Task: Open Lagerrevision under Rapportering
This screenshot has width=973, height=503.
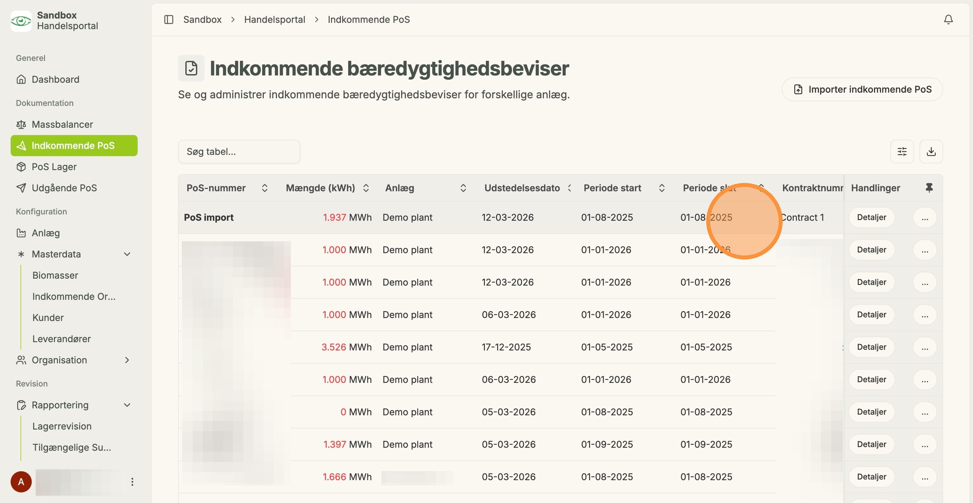Action: tap(62, 426)
